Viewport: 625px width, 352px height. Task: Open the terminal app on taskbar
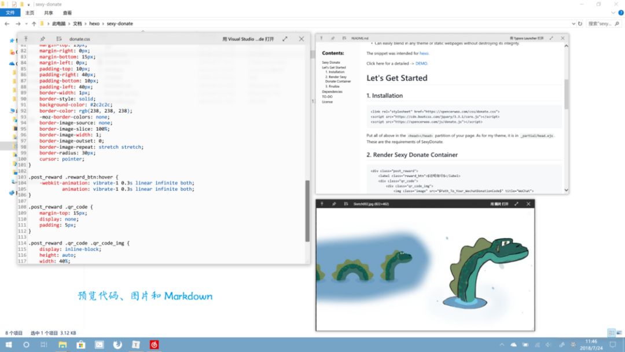(100, 345)
